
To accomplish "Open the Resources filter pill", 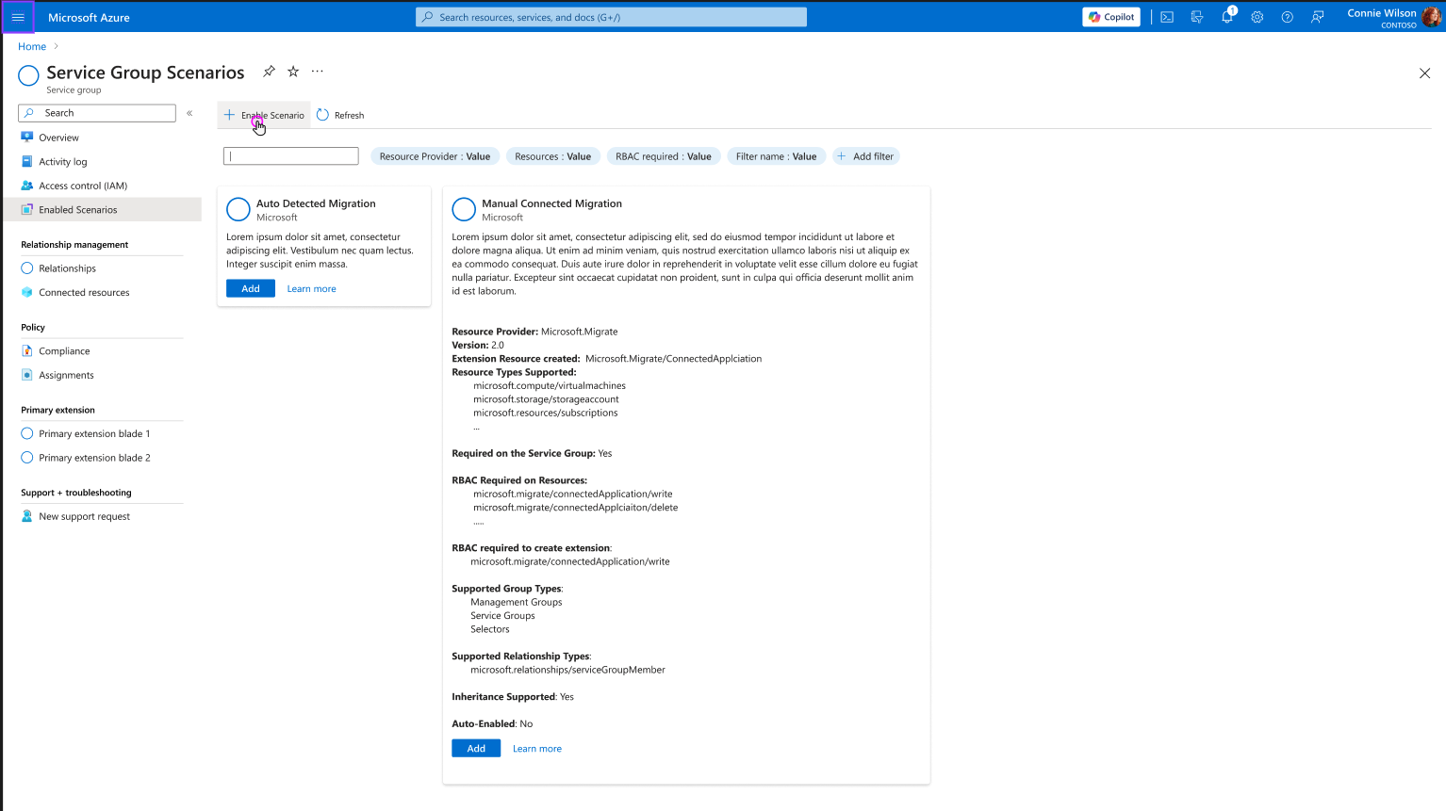I will tap(552, 156).
